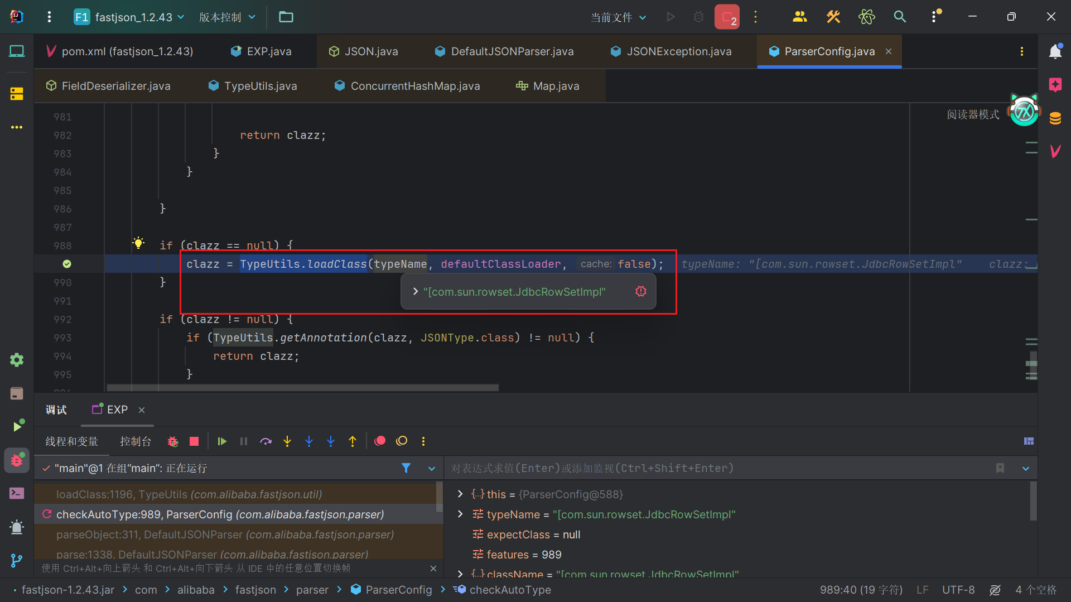Select the Console tab in debugger
1071x602 pixels.
[x=136, y=441]
